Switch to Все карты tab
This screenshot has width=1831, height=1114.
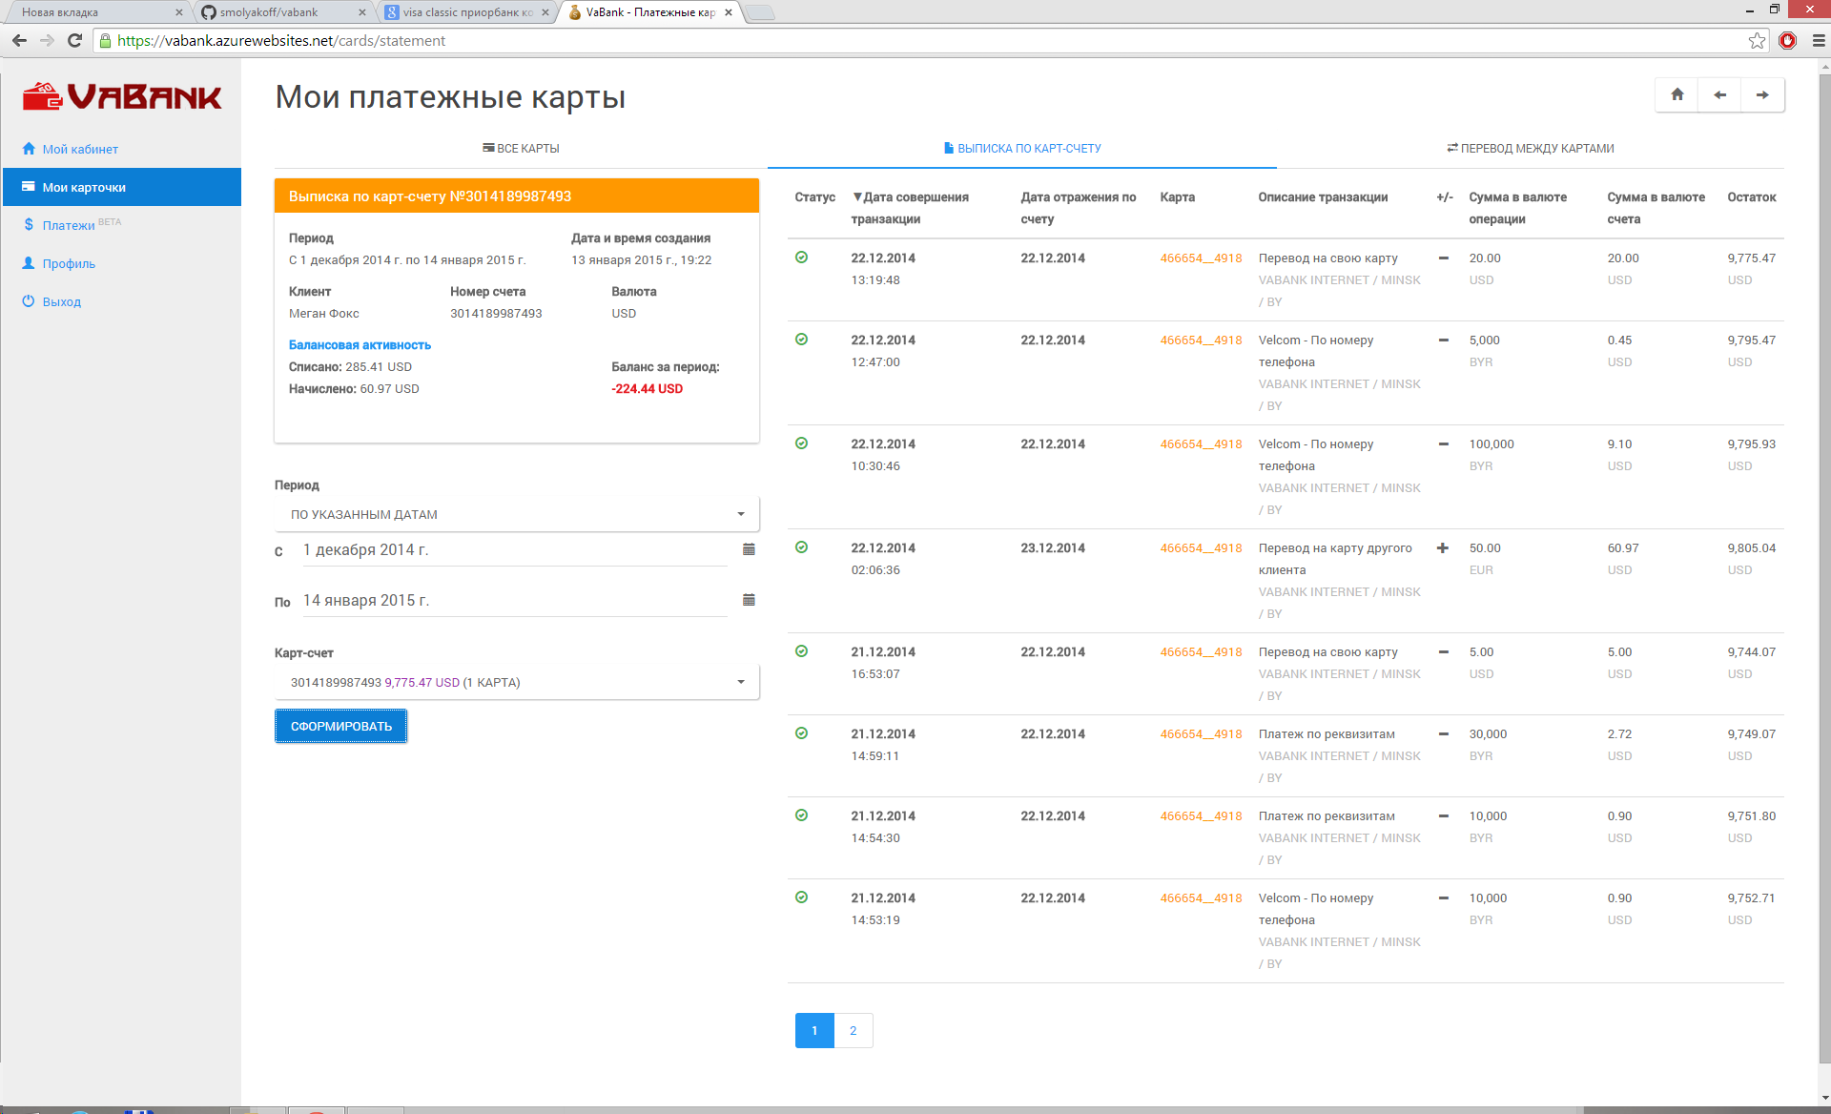[521, 149]
